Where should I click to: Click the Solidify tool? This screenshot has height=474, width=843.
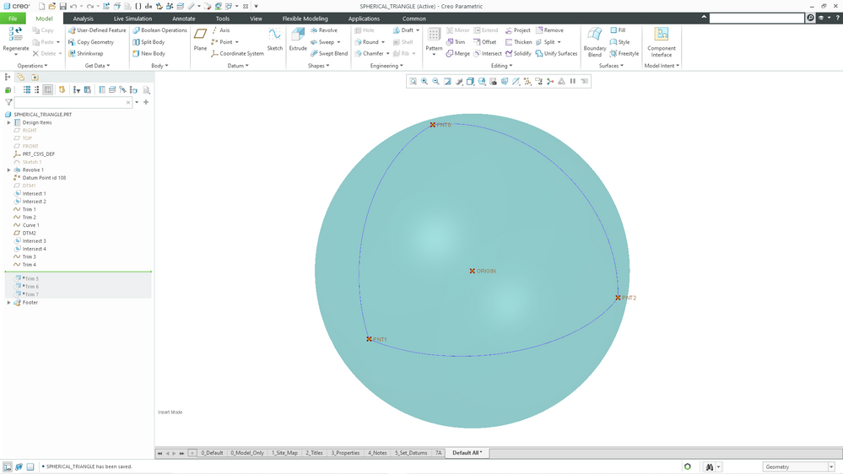518,54
